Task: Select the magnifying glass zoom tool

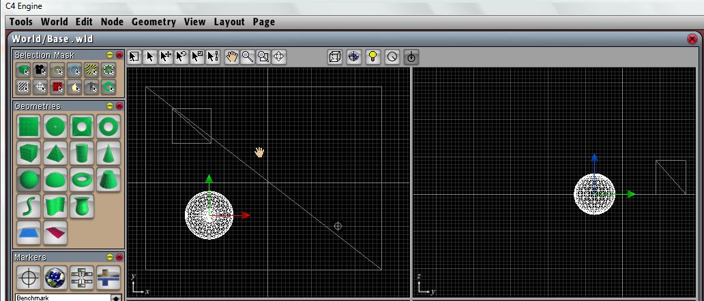Action: tap(247, 57)
